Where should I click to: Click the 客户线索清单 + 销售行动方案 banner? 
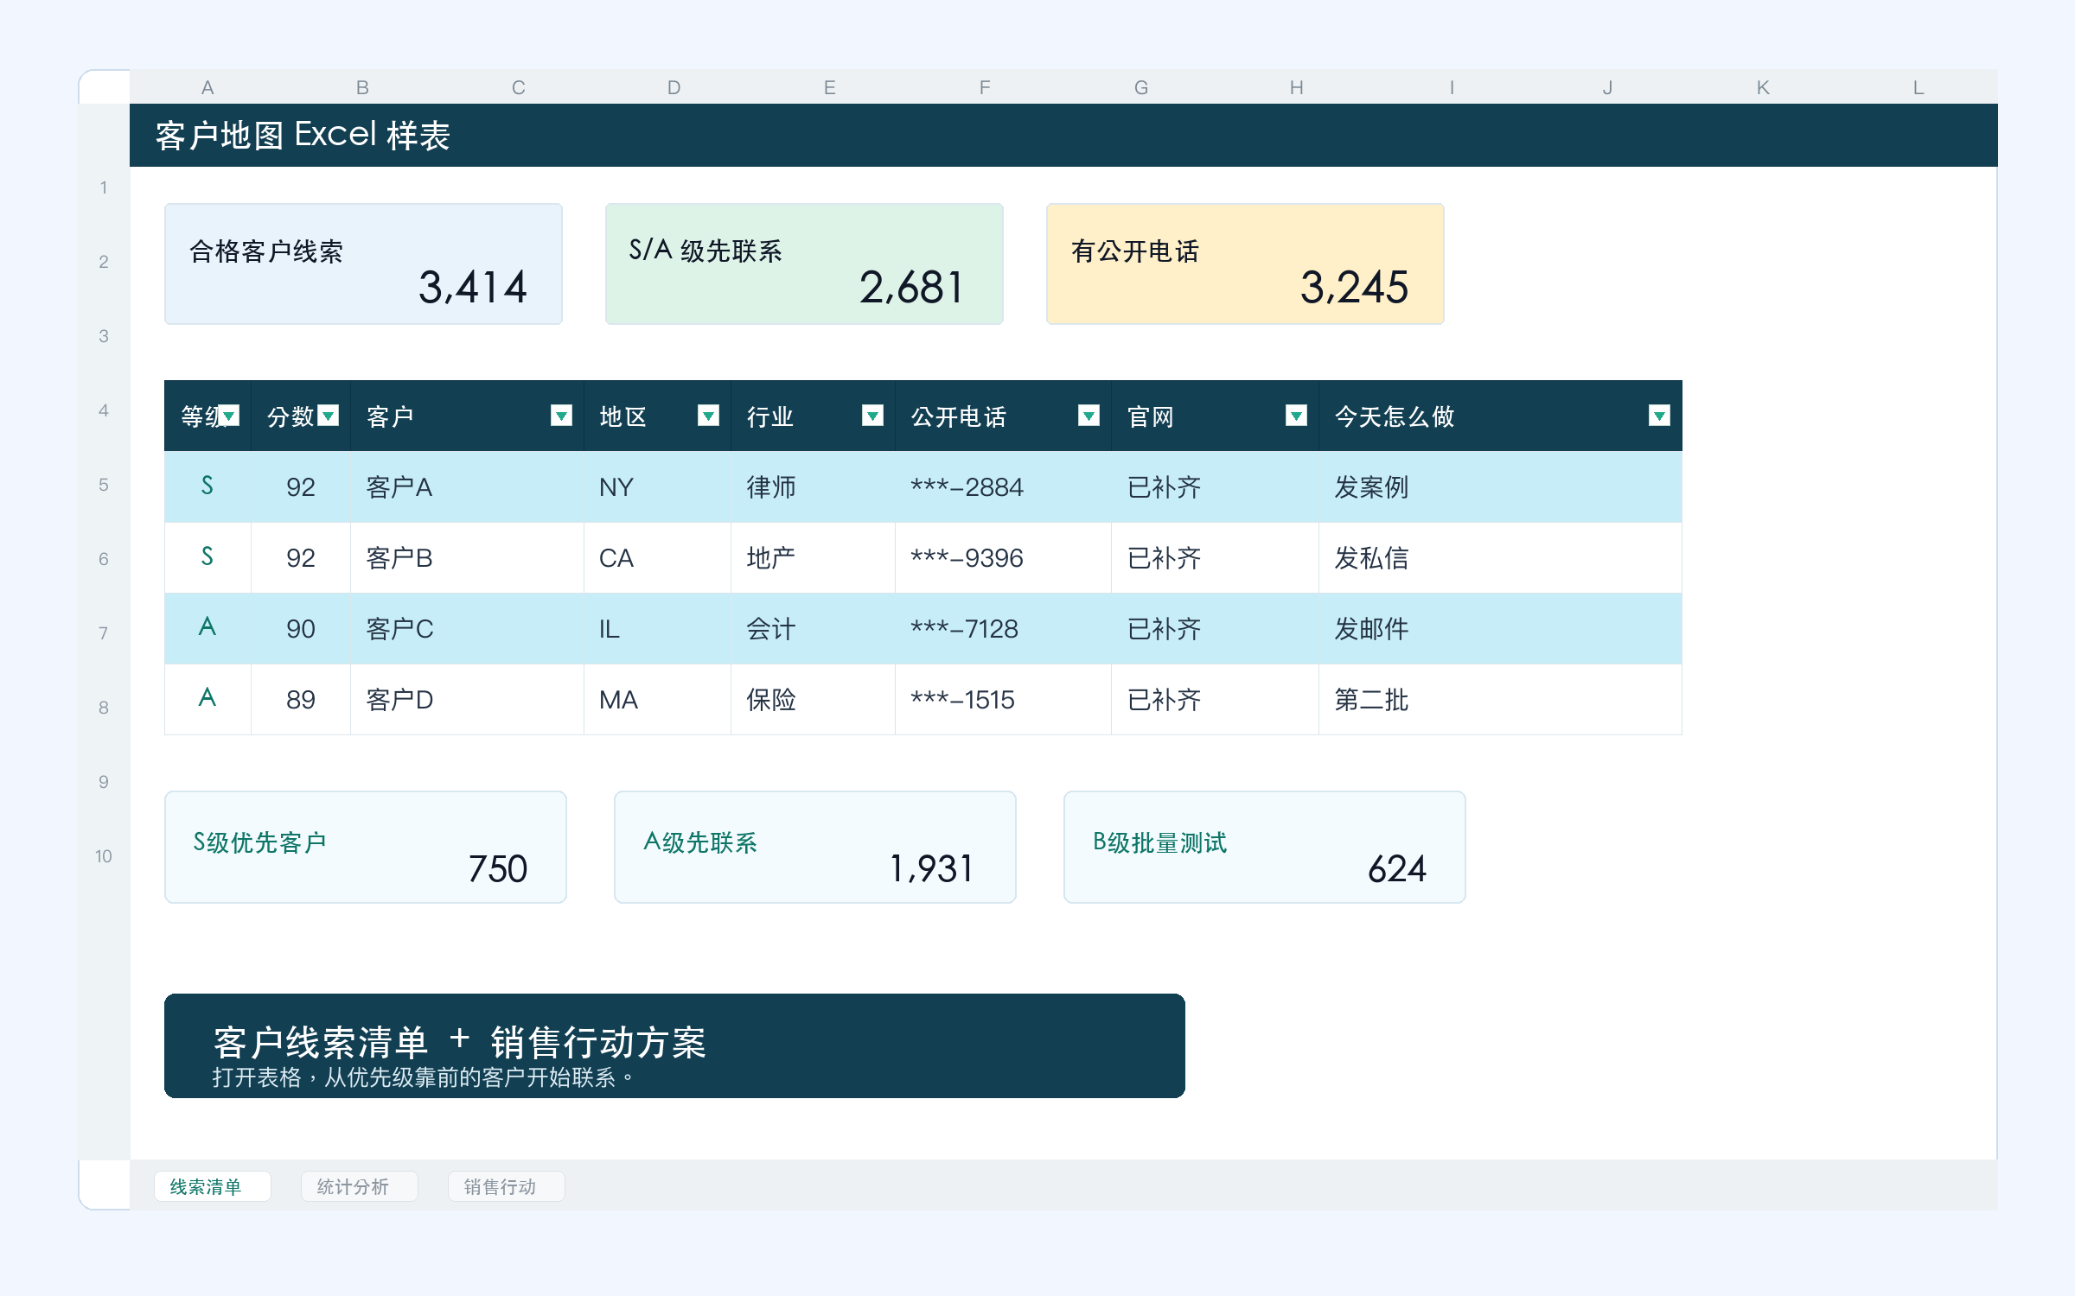(674, 1046)
